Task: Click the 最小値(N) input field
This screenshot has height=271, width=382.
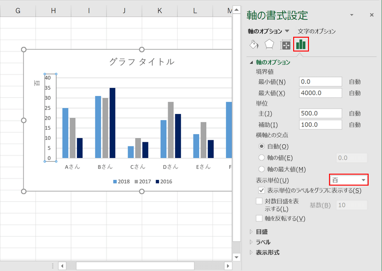Action: point(320,82)
